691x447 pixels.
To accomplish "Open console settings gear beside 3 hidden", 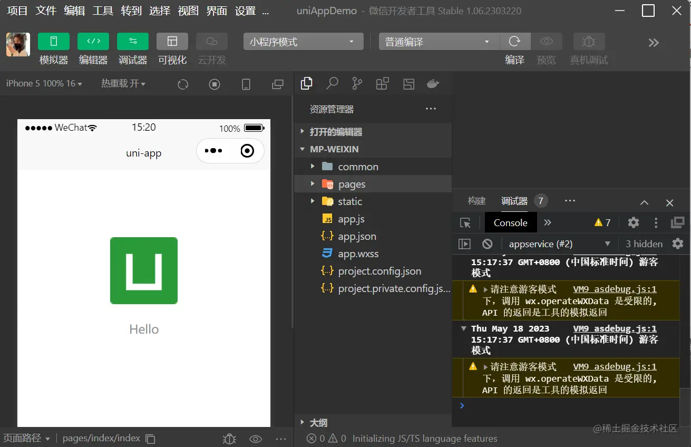I will (678, 244).
